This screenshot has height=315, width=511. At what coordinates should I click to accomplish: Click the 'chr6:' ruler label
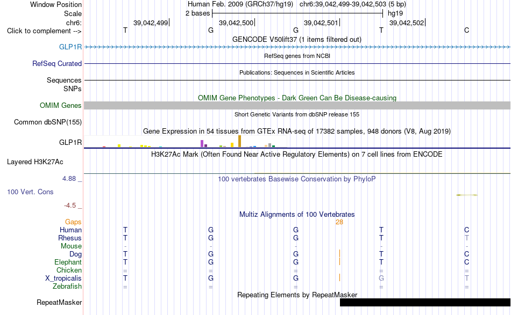click(x=74, y=23)
